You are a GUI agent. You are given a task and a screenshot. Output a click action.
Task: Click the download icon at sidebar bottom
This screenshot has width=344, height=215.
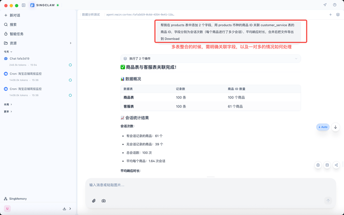64,209
